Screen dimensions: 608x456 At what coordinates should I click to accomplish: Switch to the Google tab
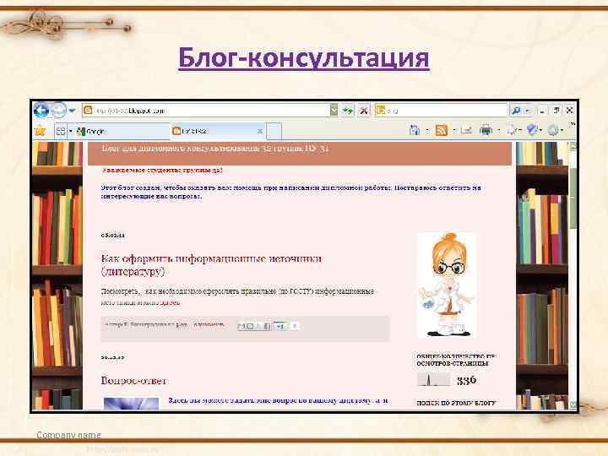122,132
